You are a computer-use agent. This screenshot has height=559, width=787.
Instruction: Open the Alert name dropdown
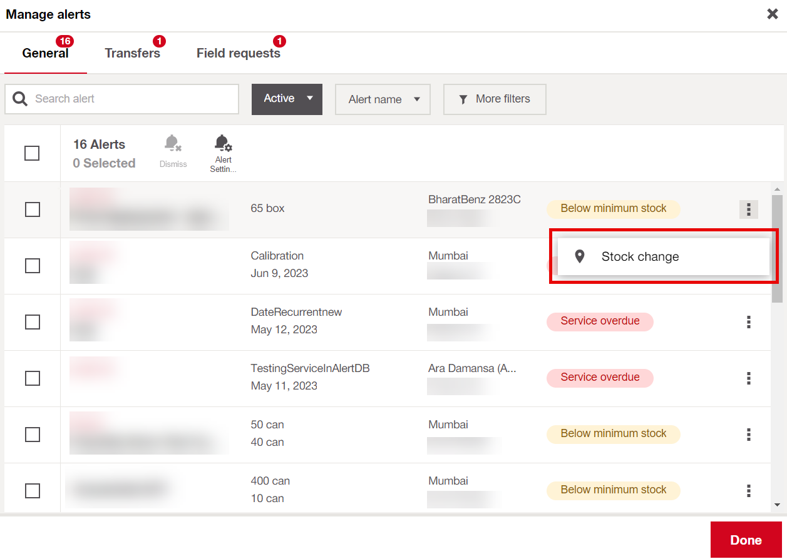click(x=383, y=99)
